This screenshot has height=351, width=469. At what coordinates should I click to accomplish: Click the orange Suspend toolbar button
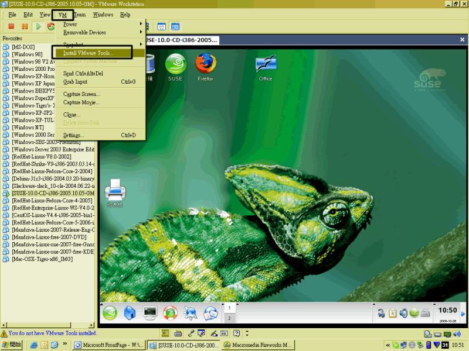pos(25,26)
